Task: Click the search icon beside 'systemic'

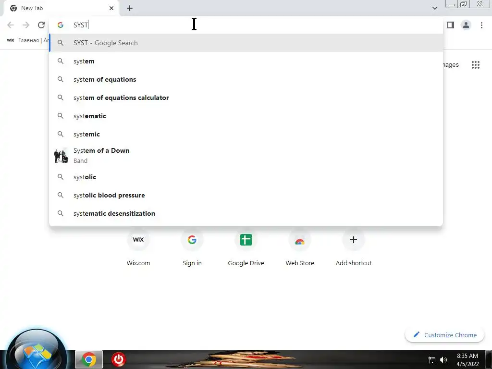Action: [61, 134]
